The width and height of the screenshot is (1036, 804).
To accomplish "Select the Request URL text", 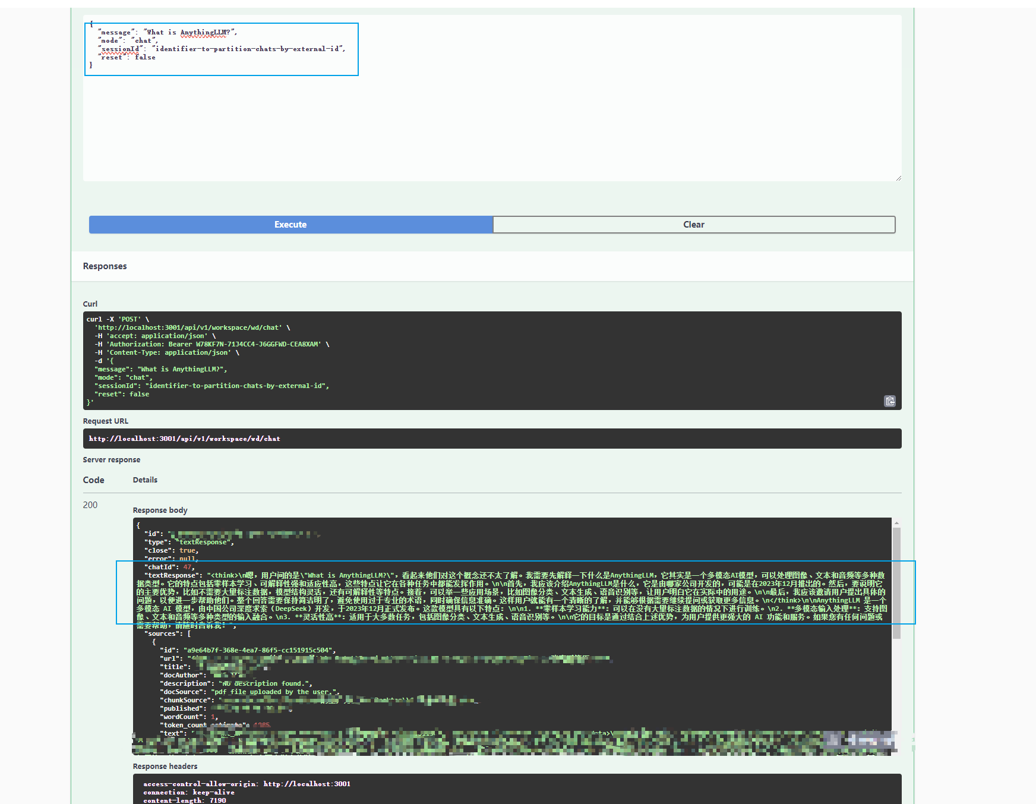I will click(184, 439).
